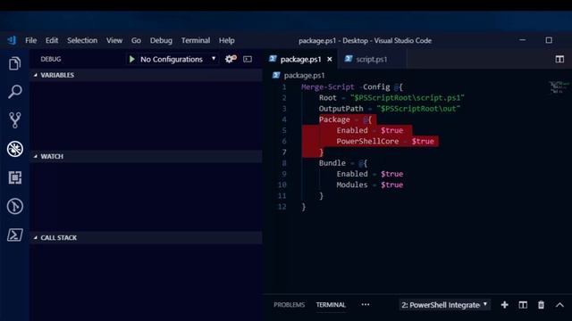
Task: Open the PowerShell icon in activity bar
Action: click(14, 235)
